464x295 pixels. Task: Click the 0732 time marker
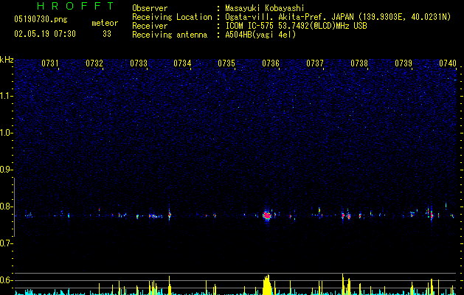[x=94, y=63]
